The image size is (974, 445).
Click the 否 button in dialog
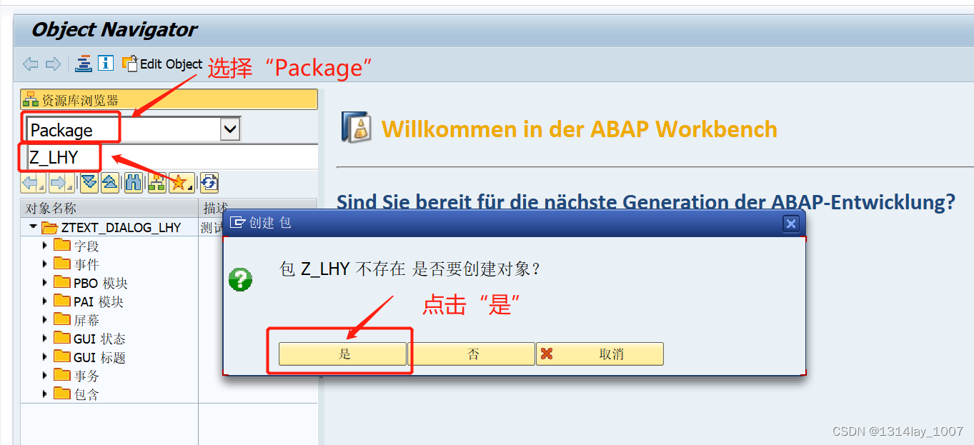[x=472, y=354]
